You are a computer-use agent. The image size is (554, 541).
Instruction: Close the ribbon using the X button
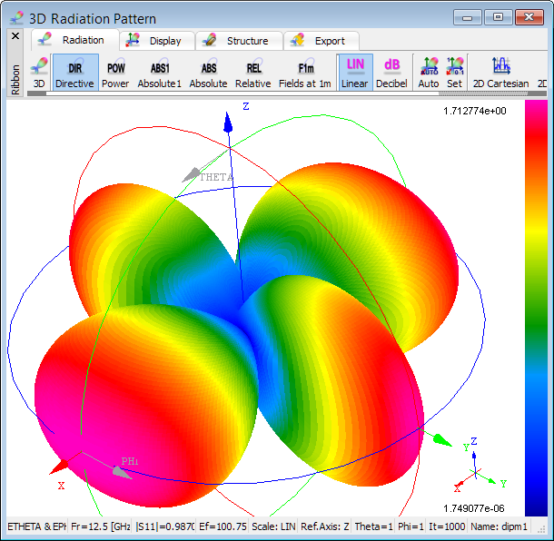[x=15, y=36]
